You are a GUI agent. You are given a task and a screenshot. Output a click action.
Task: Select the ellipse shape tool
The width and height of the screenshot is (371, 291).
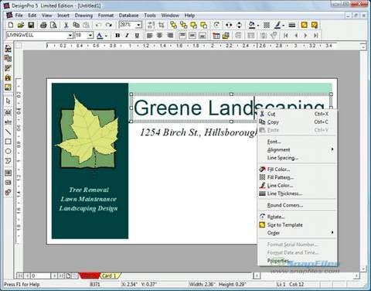click(9, 151)
